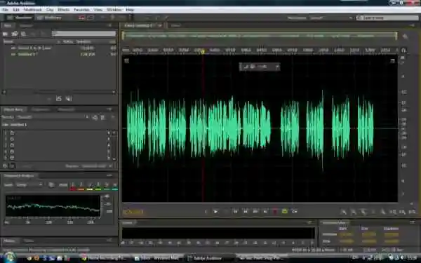Click the volume knob on waveform HUD

[253, 67]
